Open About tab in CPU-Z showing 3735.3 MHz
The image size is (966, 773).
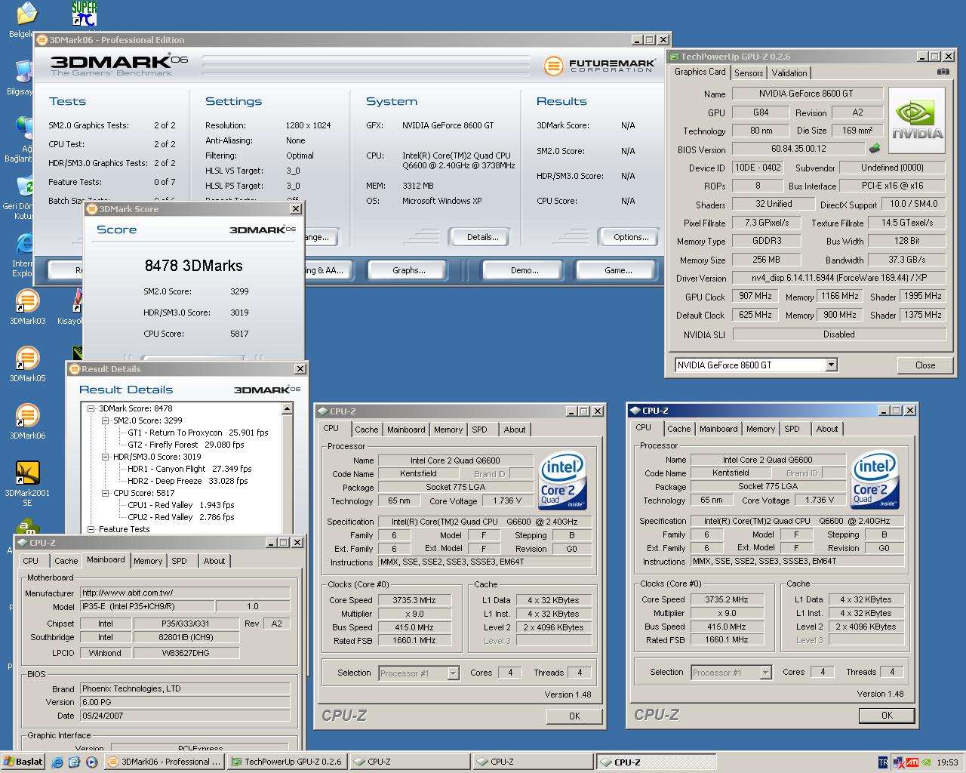515,430
